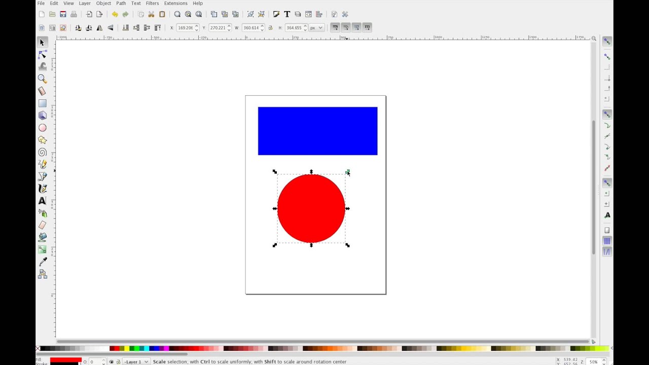
Task: Open the zoom percentage stepper
Action: (x=604, y=362)
